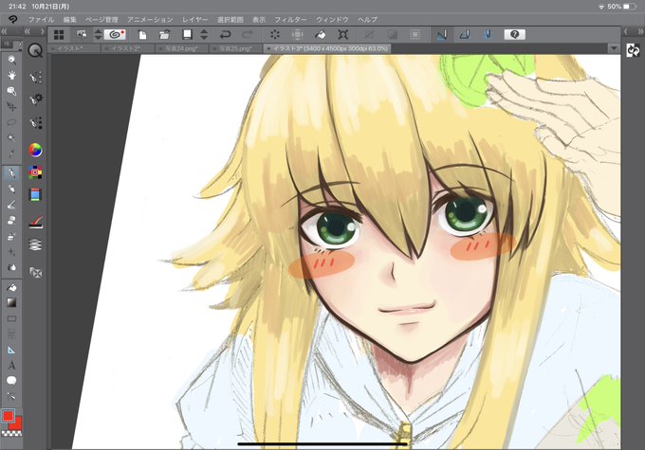Select the Auto select magic wand tool
The height and width of the screenshot is (450, 645).
(x=11, y=138)
